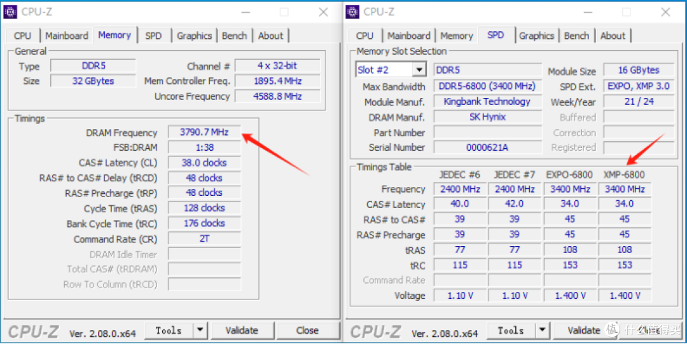Screen dimensions: 687x344
Task: Click Size field 32 GBytes
Action: 94,81
